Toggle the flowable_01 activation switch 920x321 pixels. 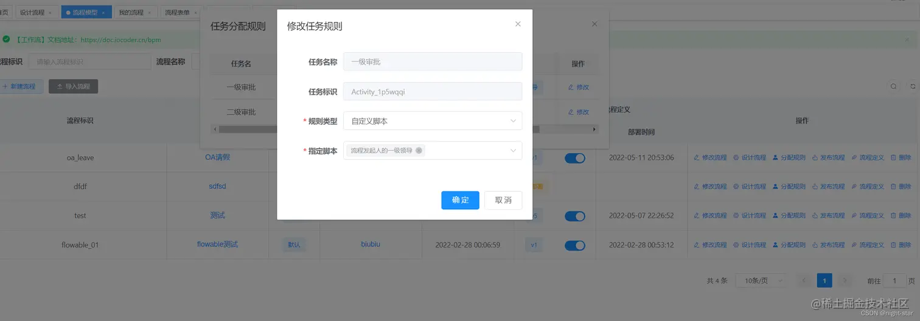click(x=575, y=246)
